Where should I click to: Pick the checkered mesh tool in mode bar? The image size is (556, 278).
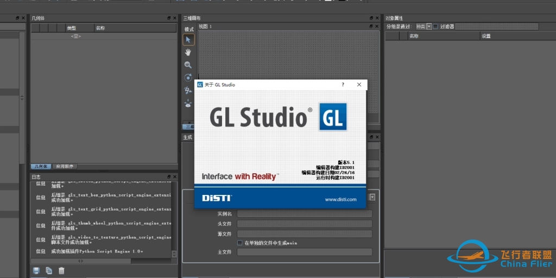pyautogui.click(x=188, y=91)
